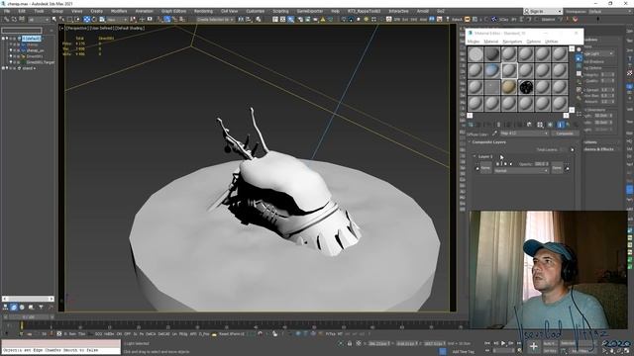Click the Default Shading viewport label
The image size is (634, 356).
pos(129,29)
